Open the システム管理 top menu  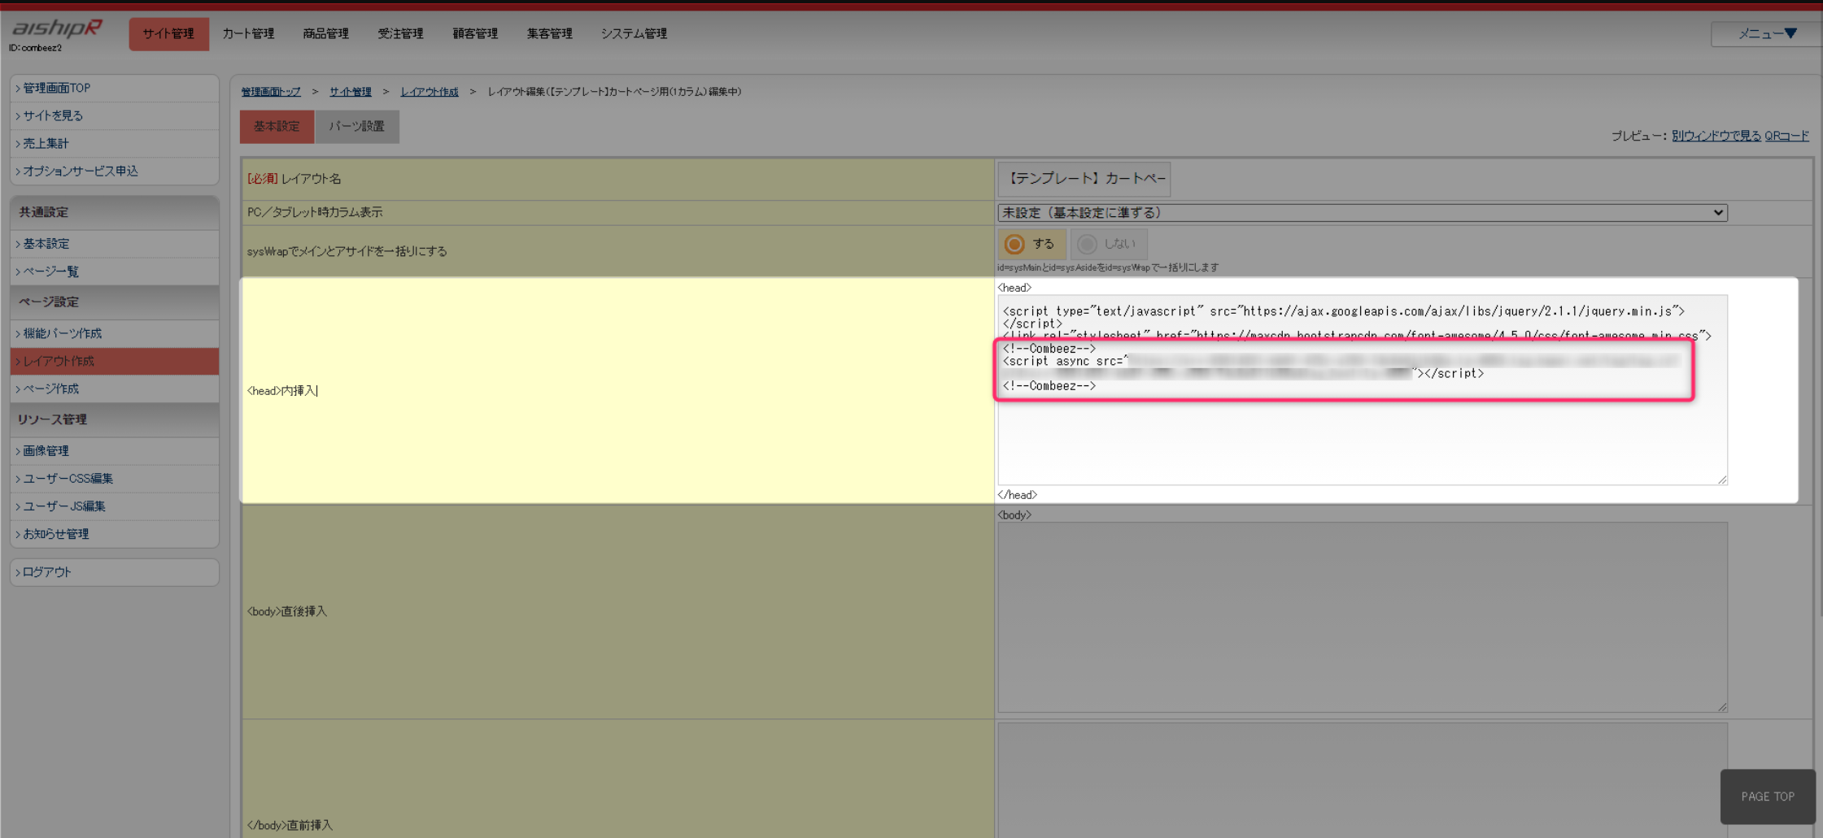click(634, 34)
